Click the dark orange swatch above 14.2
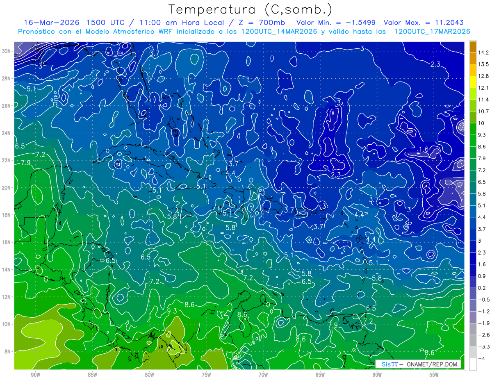Screen dimensions: 492x380 (473, 47)
